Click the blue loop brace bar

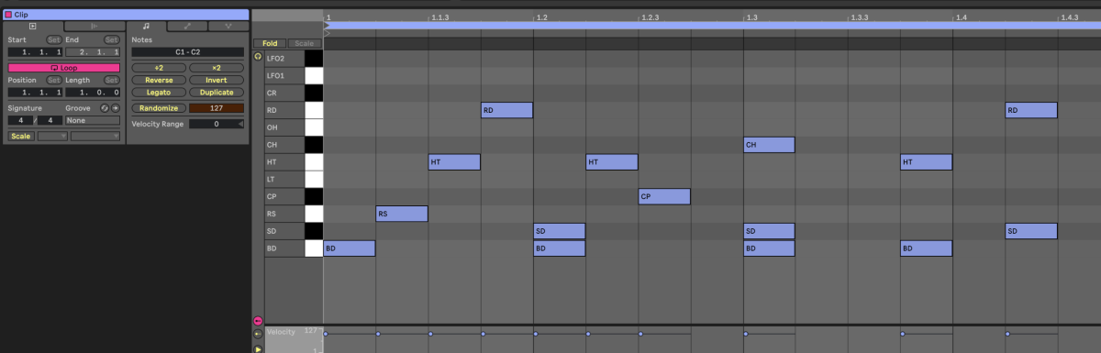712,26
